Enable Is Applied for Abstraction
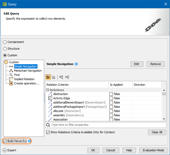This screenshot has width=170, height=155. tap(111, 94)
